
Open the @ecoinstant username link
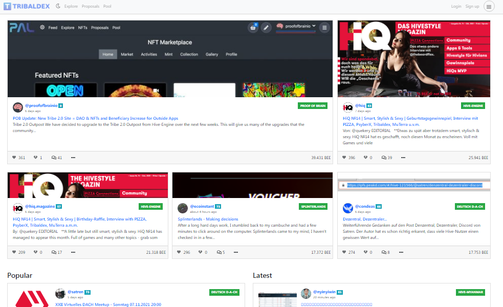[x=202, y=206]
